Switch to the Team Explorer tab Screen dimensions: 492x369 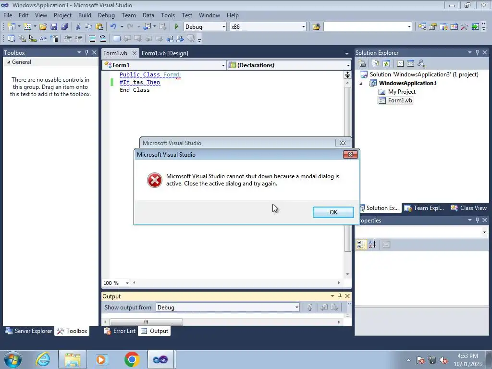pyautogui.click(x=425, y=208)
